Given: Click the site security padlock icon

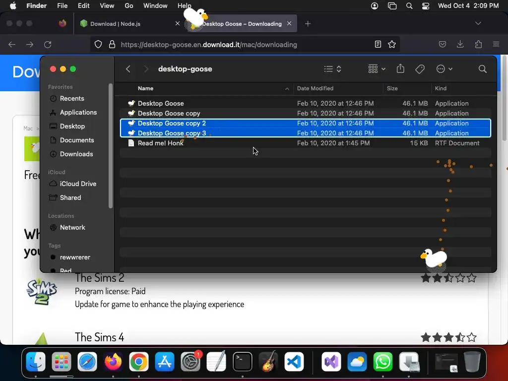Looking at the screenshot, I should click(x=112, y=44).
